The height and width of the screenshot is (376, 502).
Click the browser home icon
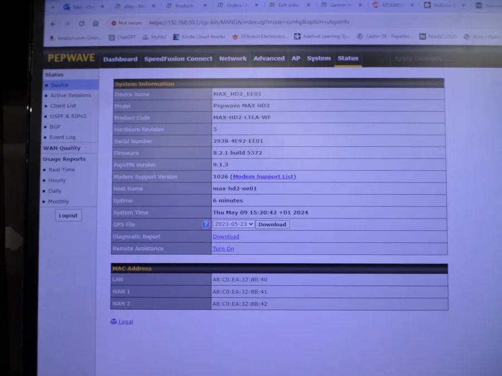[x=96, y=24]
